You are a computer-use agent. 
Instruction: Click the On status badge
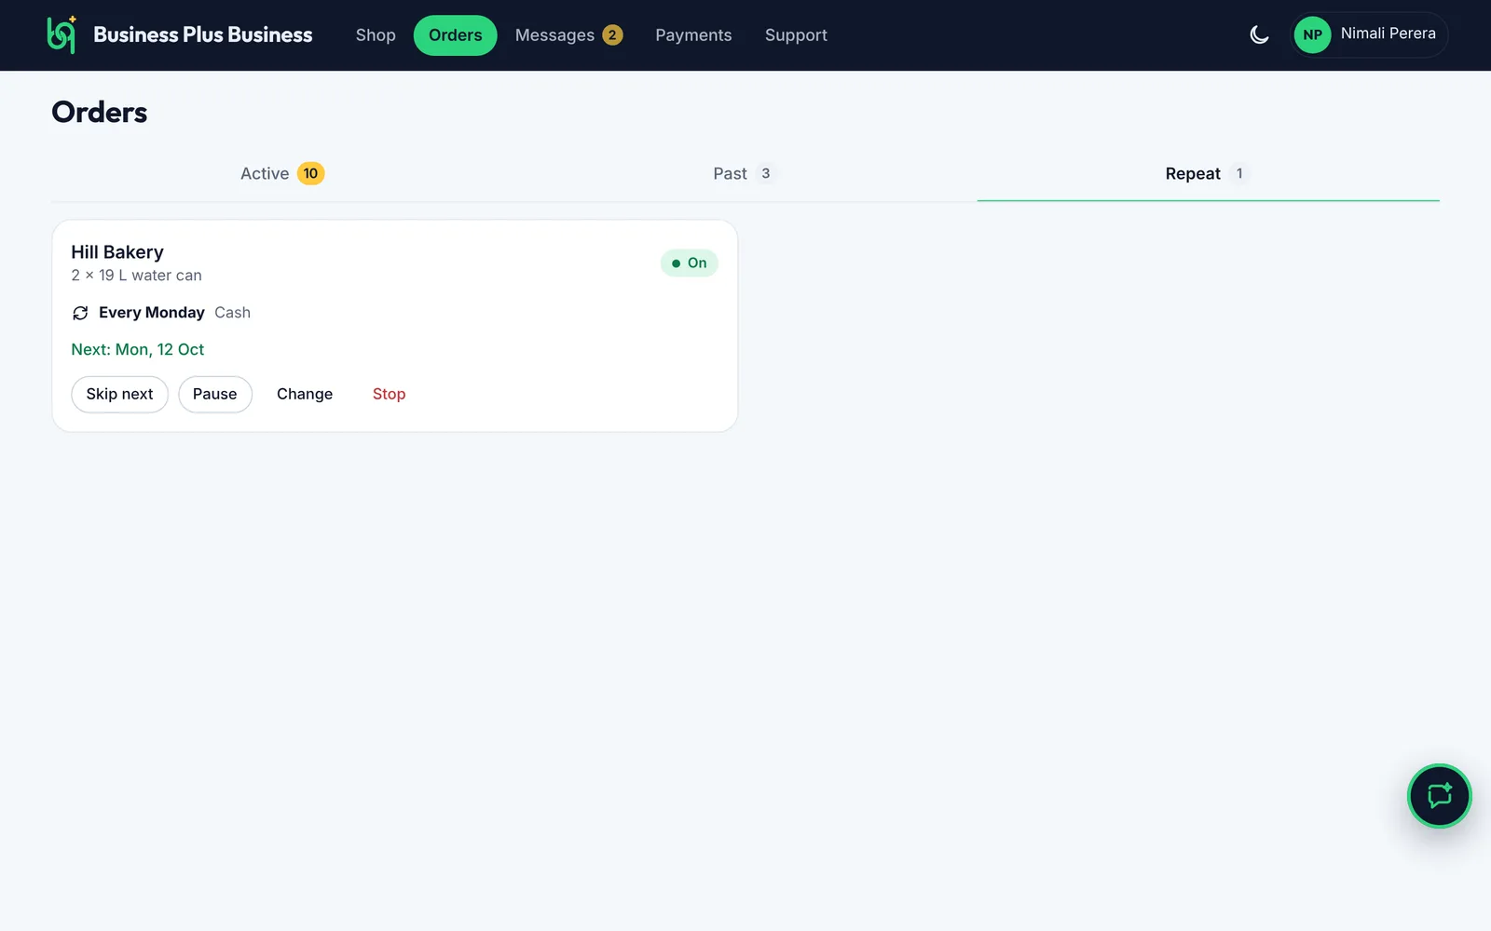[x=689, y=263]
